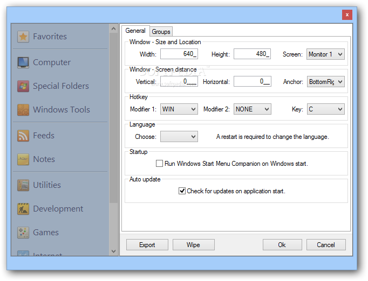This screenshot has height=281, width=368.
Task: Open the Modifier 1 dropdown
Action: (x=179, y=109)
